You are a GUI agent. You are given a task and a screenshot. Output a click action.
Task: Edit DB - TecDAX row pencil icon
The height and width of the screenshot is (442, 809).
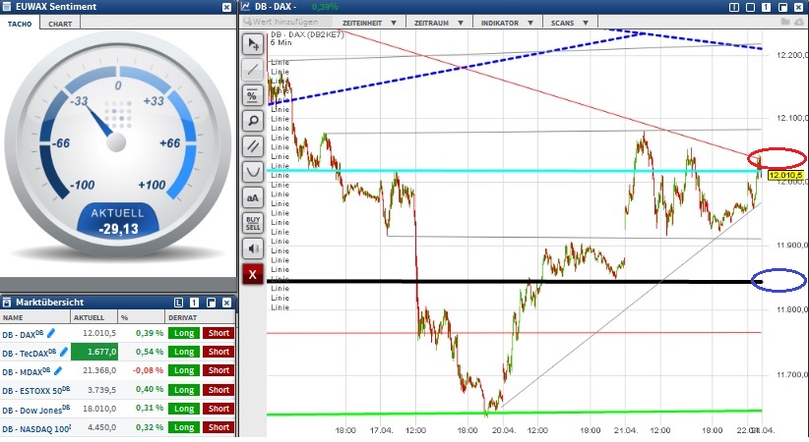[x=63, y=352]
